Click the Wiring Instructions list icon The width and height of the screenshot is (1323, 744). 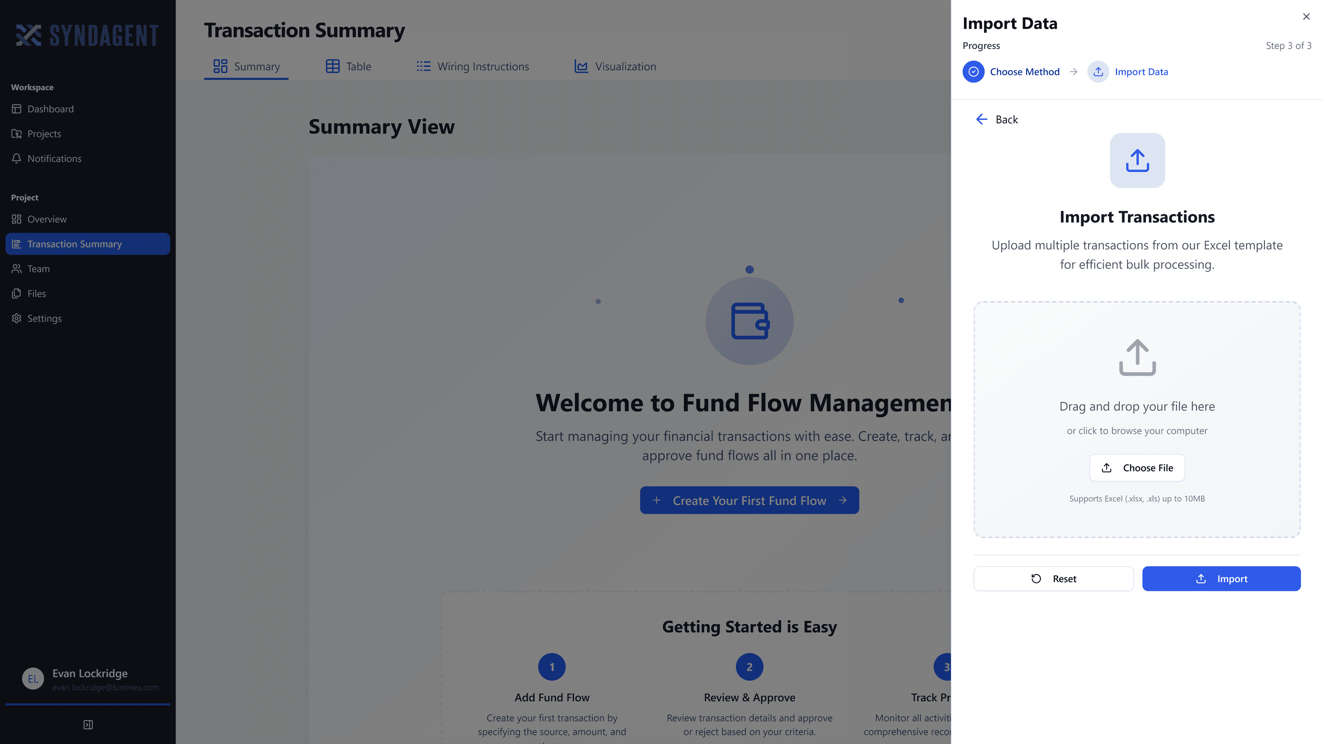424,66
